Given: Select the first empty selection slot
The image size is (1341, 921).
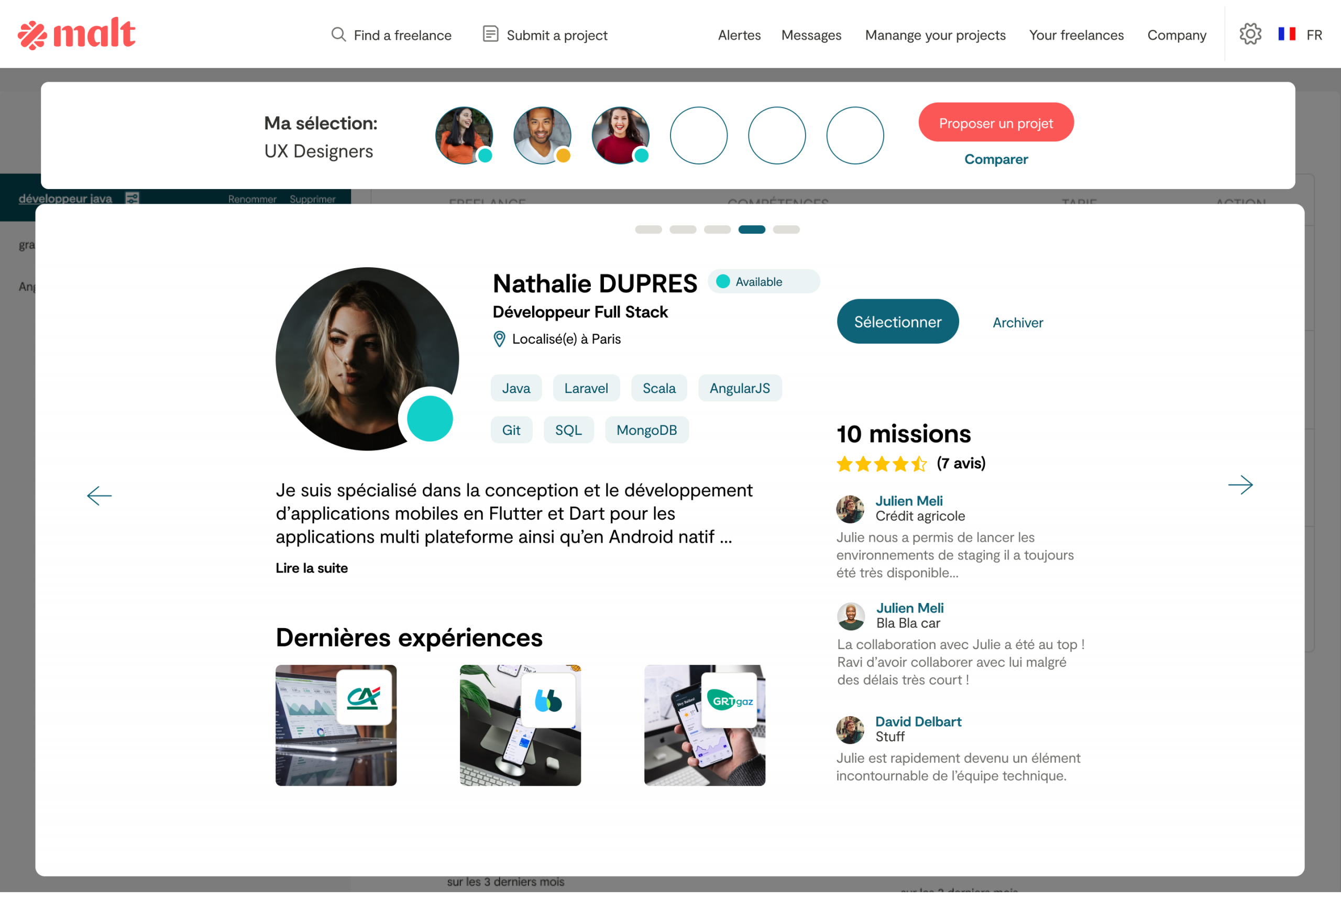Looking at the screenshot, I should pyautogui.click(x=699, y=136).
